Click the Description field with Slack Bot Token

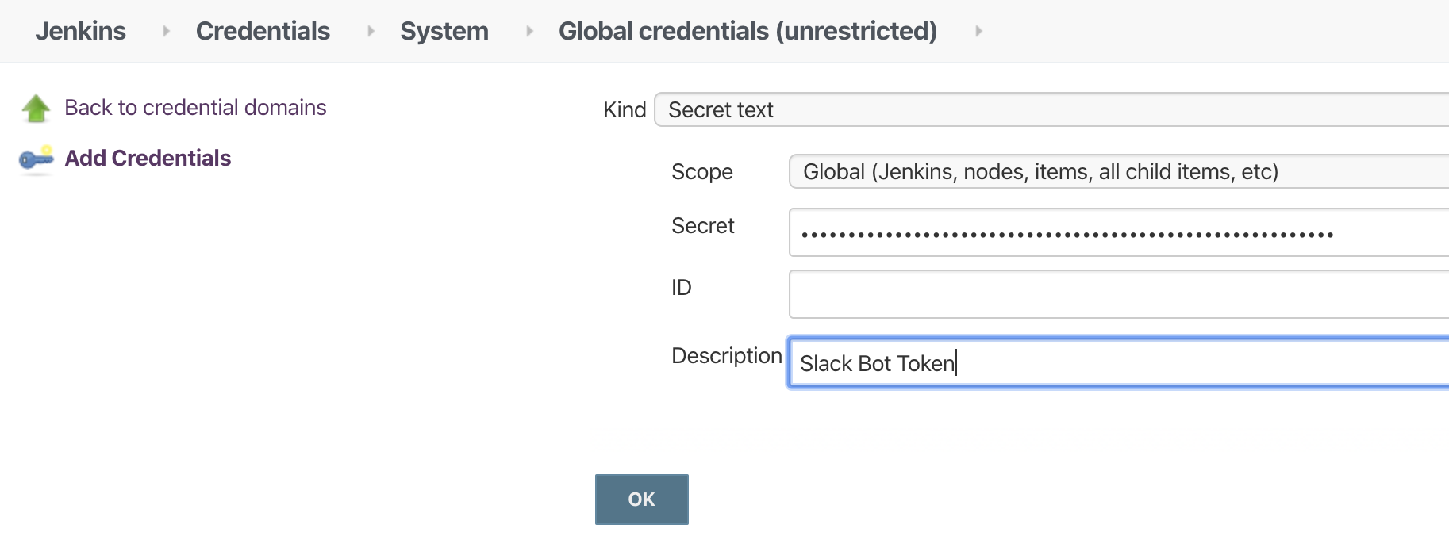click(1119, 362)
